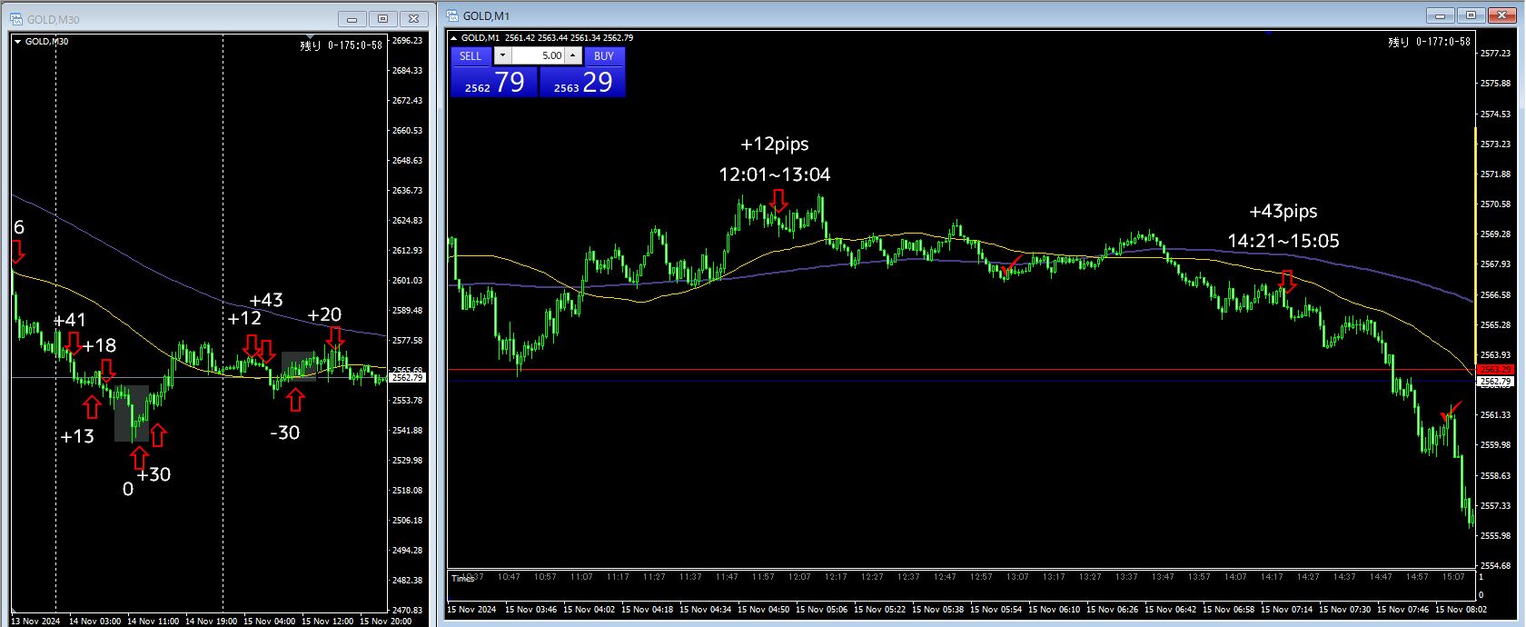Click the blue chart shift marker in GOLD,M1
Viewport: 1526px width, 627px height.
1268,33
